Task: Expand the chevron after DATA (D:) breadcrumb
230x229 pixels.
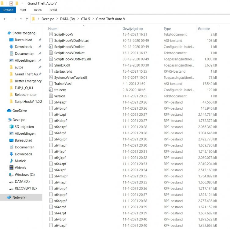Action: coord(78,19)
